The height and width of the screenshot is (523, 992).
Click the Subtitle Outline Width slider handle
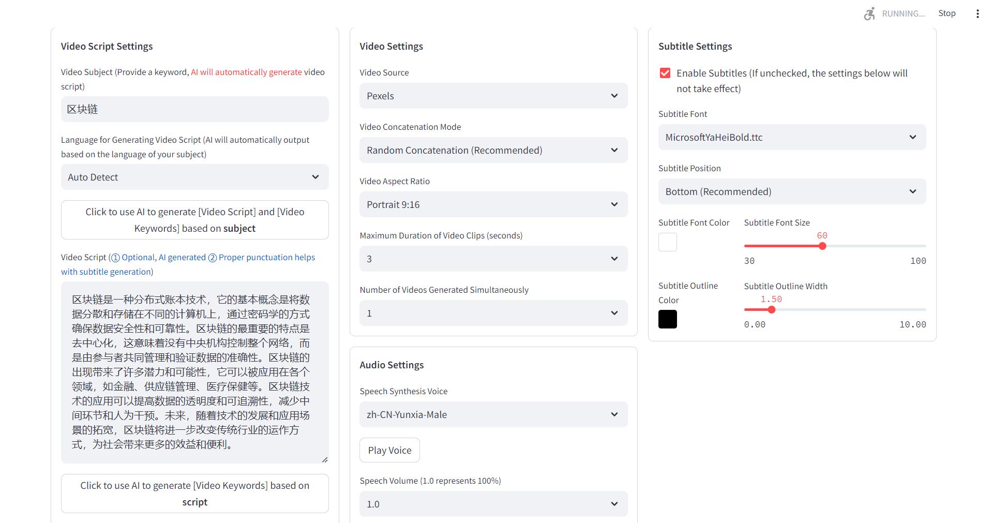point(772,310)
